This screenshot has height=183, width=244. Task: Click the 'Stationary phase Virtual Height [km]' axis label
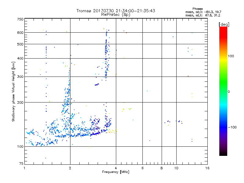[13, 91]
